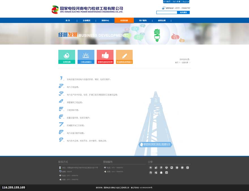Click the red thumbs-up honors tile

(x=105, y=57)
